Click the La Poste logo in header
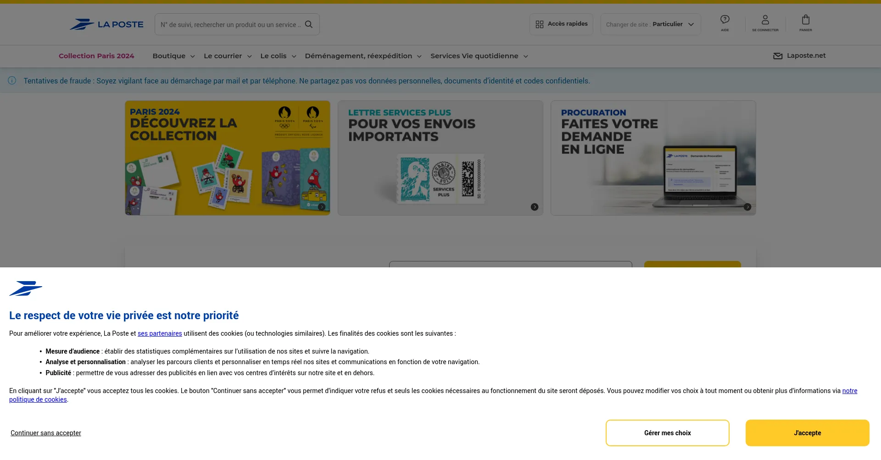 click(x=106, y=24)
